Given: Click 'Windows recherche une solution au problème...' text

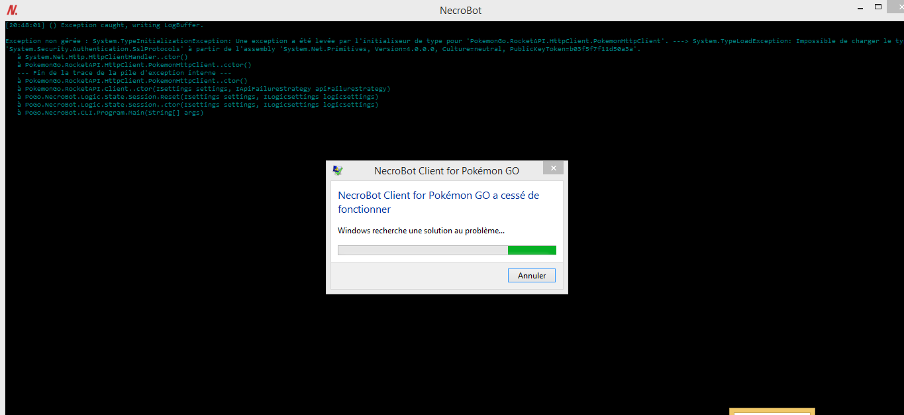Looking at the screenshot, I should click(421, 231).
